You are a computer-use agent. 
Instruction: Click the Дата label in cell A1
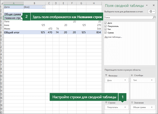7,7
